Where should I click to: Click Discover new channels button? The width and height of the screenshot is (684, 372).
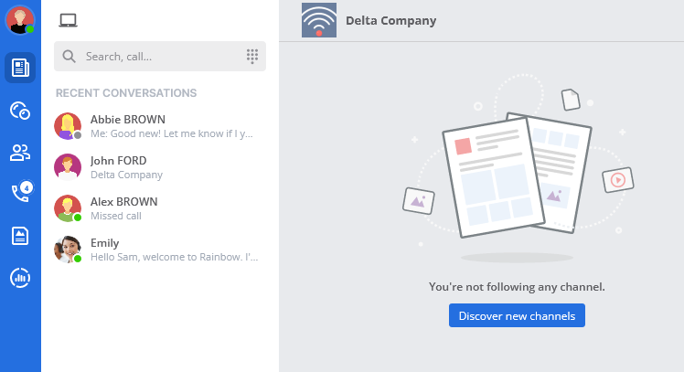click(x=517, y=315)
